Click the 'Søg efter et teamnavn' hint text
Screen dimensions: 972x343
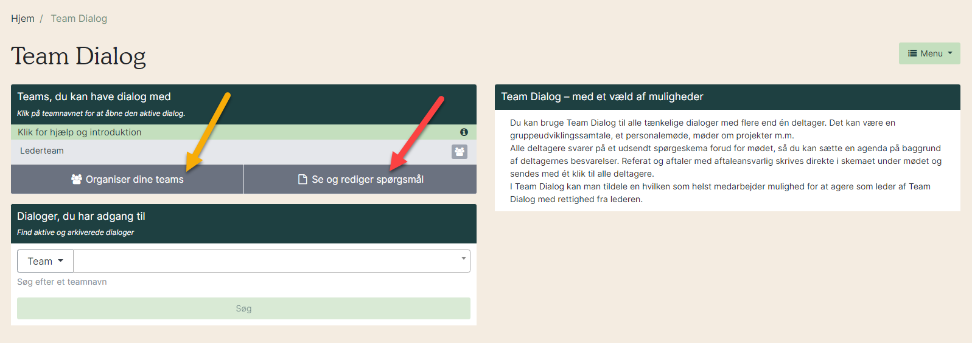tap(62, 282)
